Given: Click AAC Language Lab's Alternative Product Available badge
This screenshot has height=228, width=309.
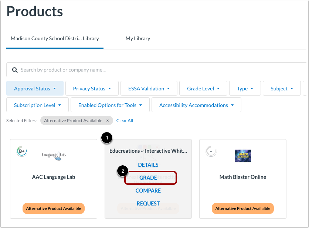Looking at the screenshot, I should click(54, 208).
